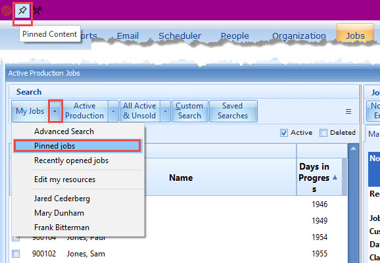Open the hamburger menu in the Search panel

click(x=348, y=111)
